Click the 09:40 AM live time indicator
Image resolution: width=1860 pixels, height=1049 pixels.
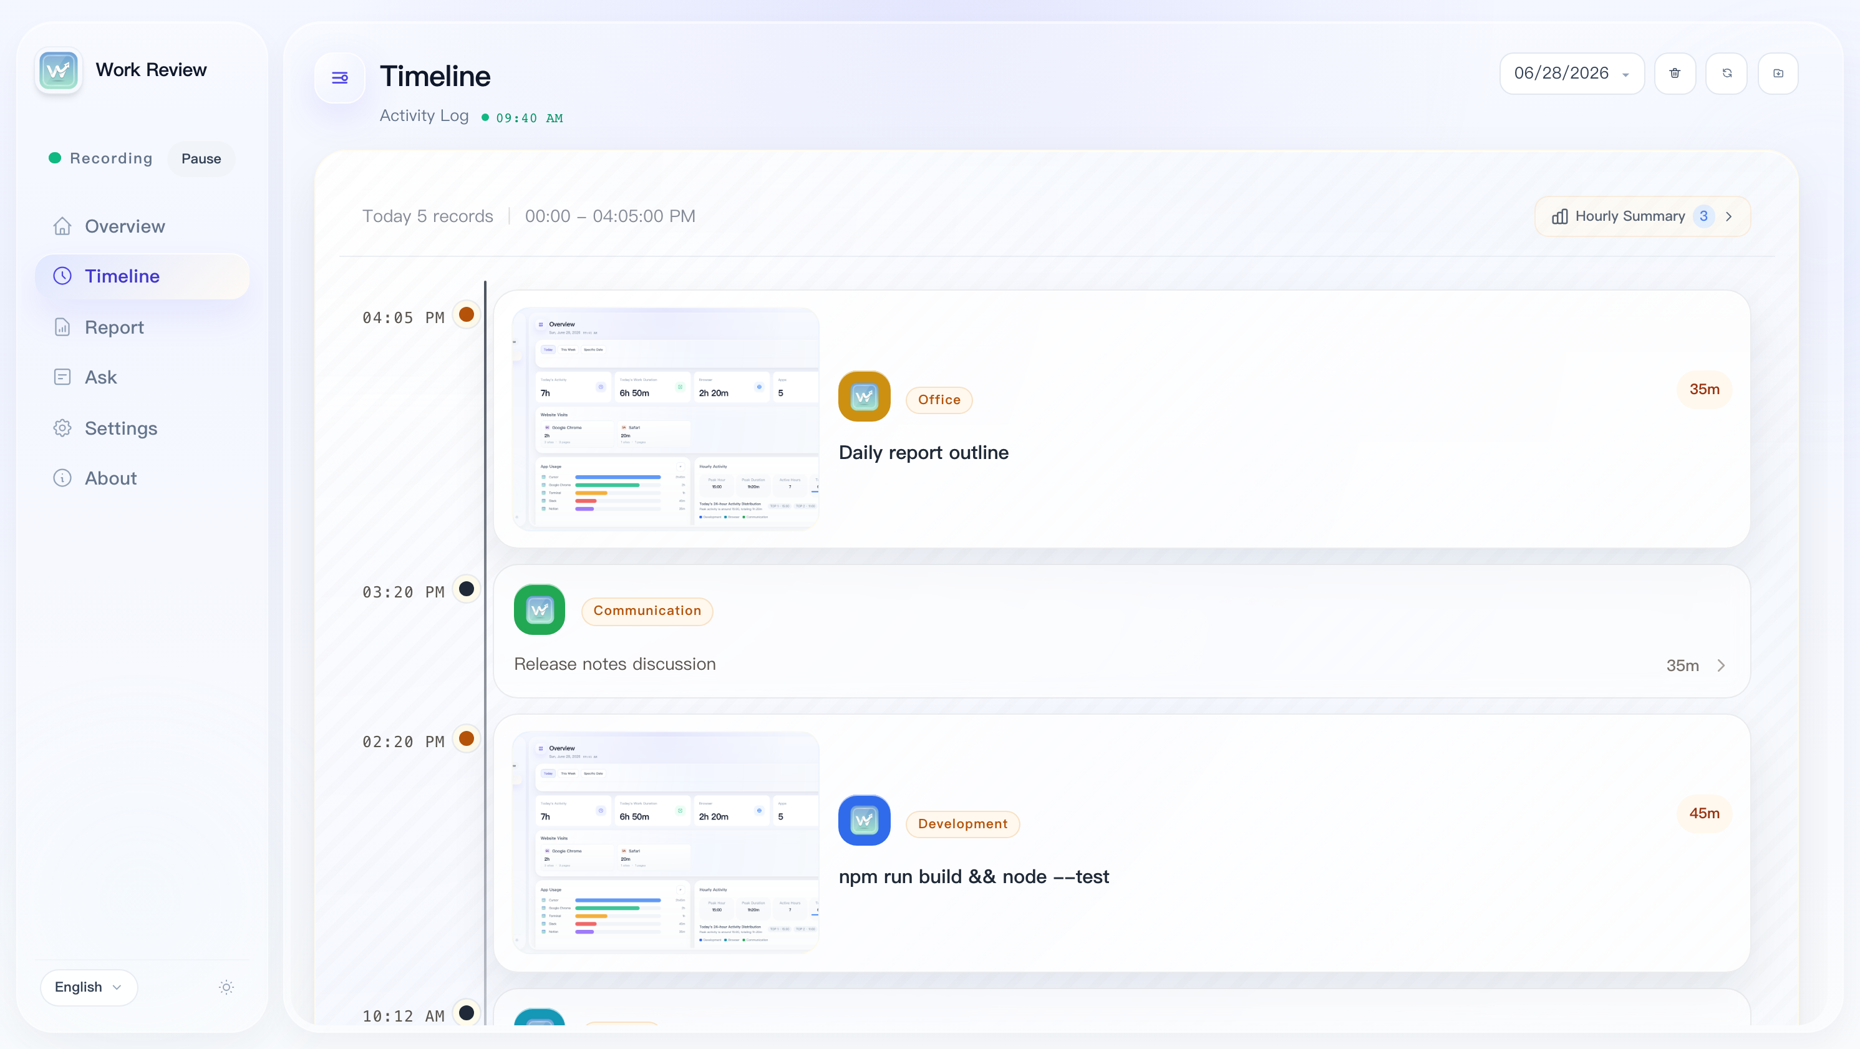[522, 118]
